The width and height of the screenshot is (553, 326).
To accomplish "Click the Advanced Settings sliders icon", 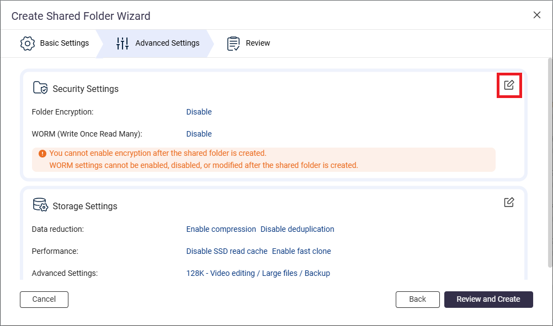I will (123, 43).
